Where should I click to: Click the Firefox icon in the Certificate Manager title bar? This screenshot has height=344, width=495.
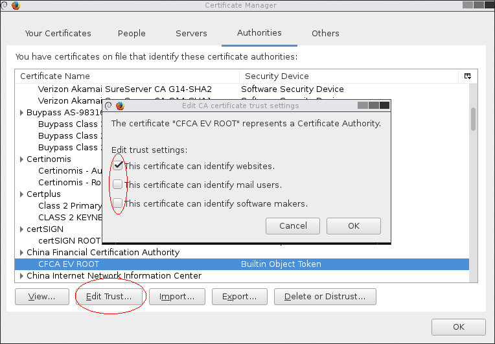tap(16, 5)
